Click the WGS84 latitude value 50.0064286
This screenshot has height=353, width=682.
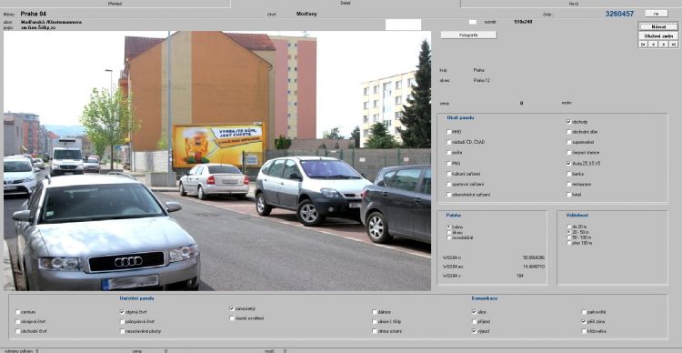click(x=533, y=257)
